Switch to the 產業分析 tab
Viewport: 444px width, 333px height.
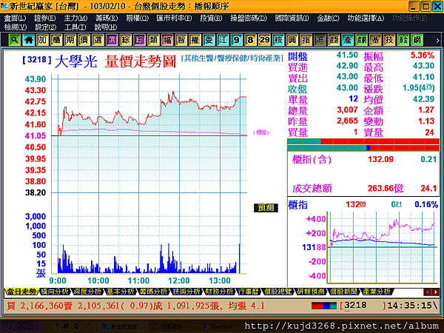[377, 292]
